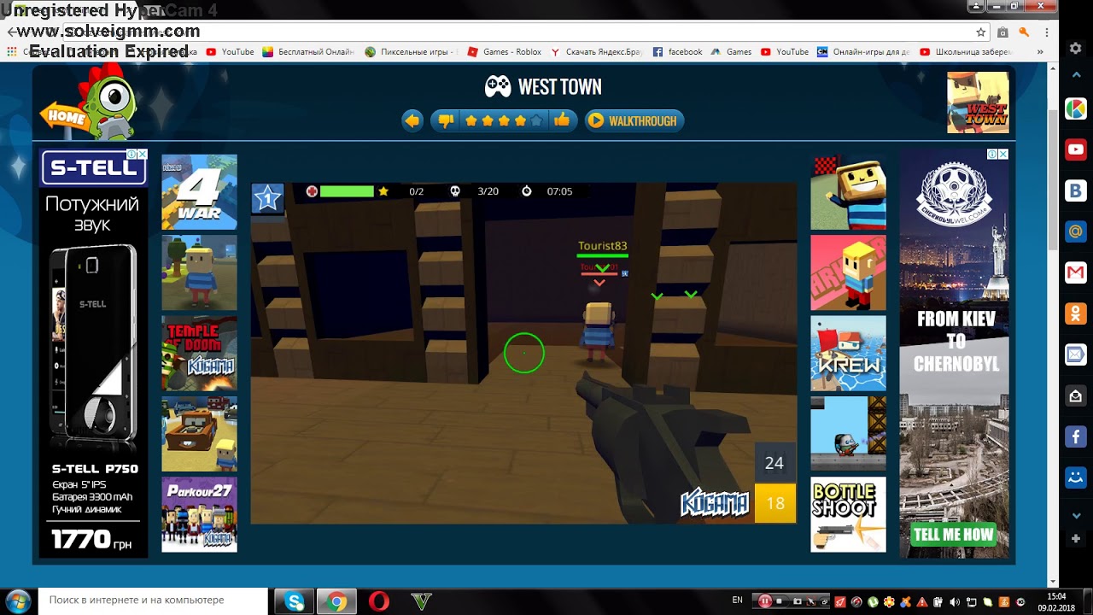Image resolution: width=1093 pixels, height=615 pixels.
Task: Open Odnoklassniki icon in right sidebar
Action: pyautogui.click(x=1076, y=313)
